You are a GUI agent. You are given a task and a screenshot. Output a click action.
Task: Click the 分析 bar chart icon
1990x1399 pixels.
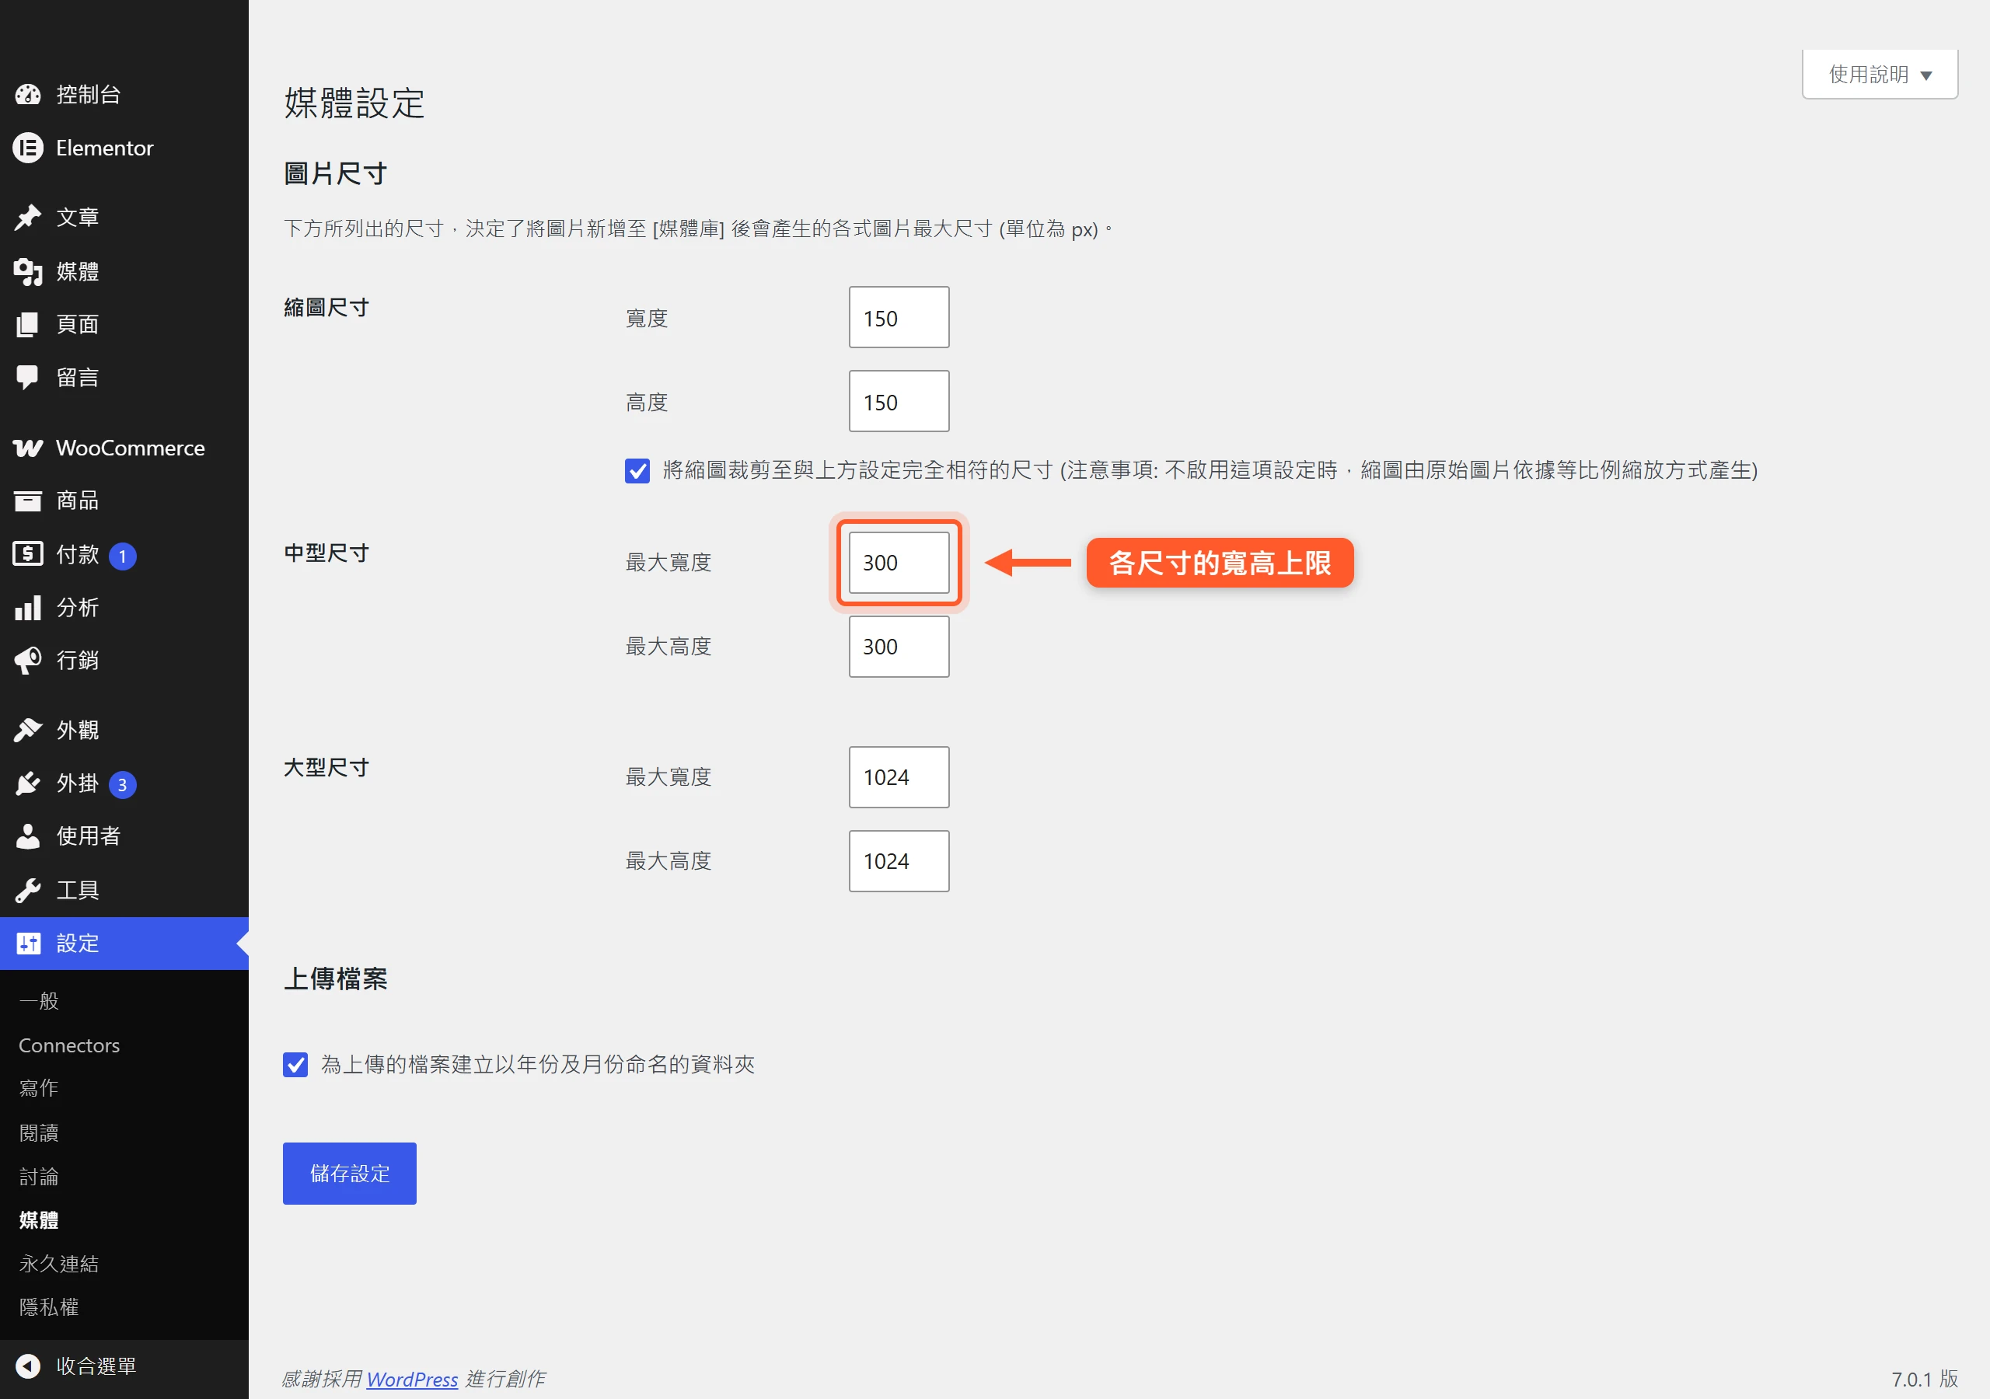coord(28,608)
